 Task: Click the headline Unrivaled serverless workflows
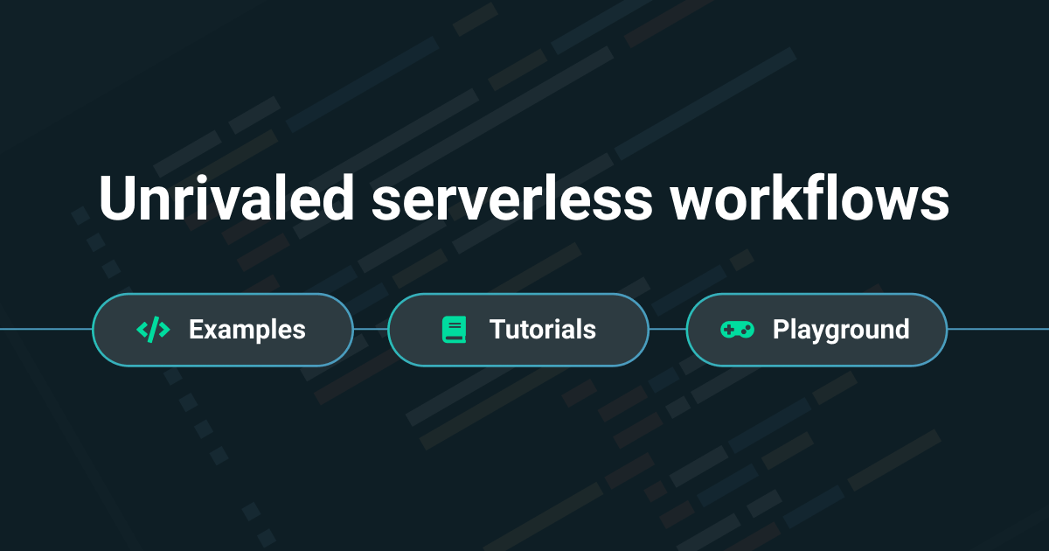(524, 197)
